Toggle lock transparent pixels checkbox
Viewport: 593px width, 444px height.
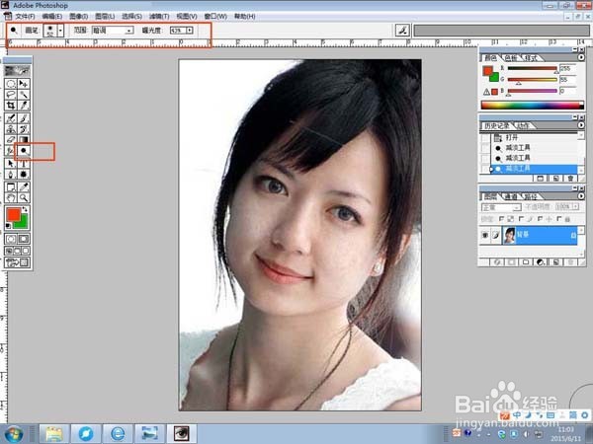click(502, 219)
